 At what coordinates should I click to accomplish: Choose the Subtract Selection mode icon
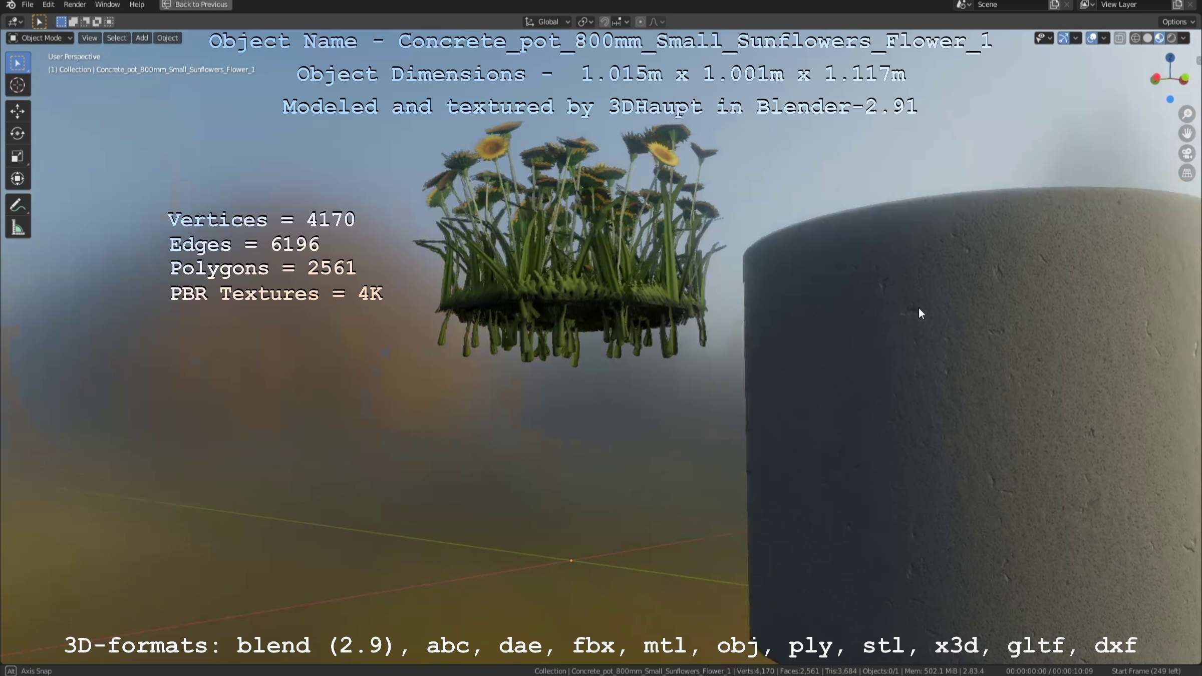coord(85,22)
